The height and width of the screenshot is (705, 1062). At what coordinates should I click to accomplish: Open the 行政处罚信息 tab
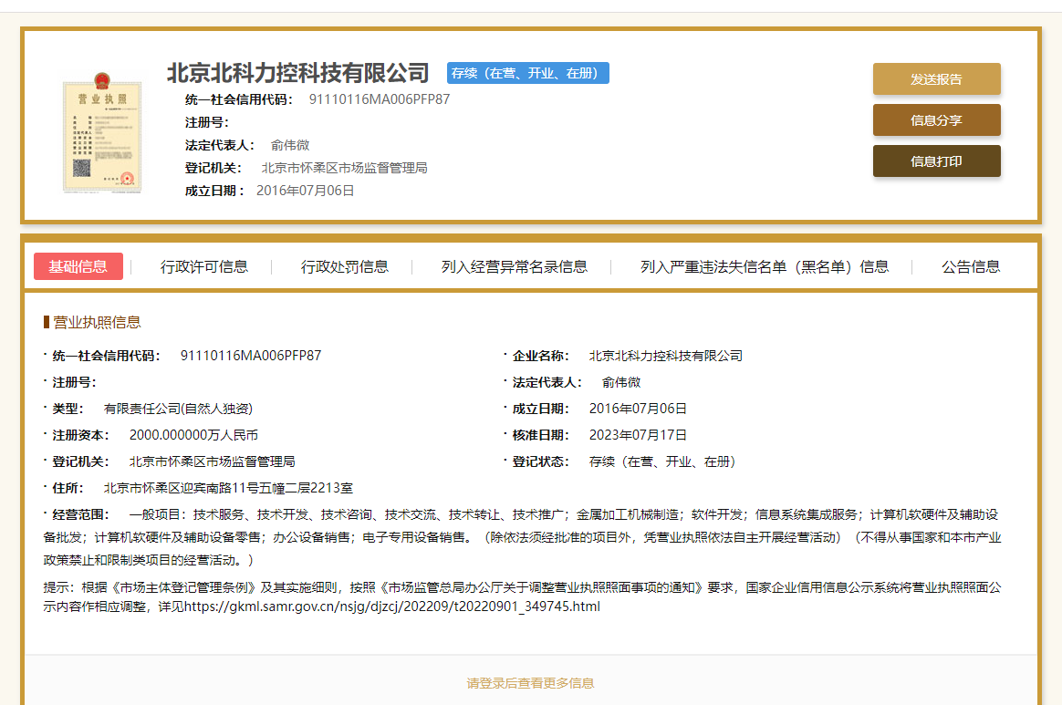pyautogui.click(x=345, y=267)
